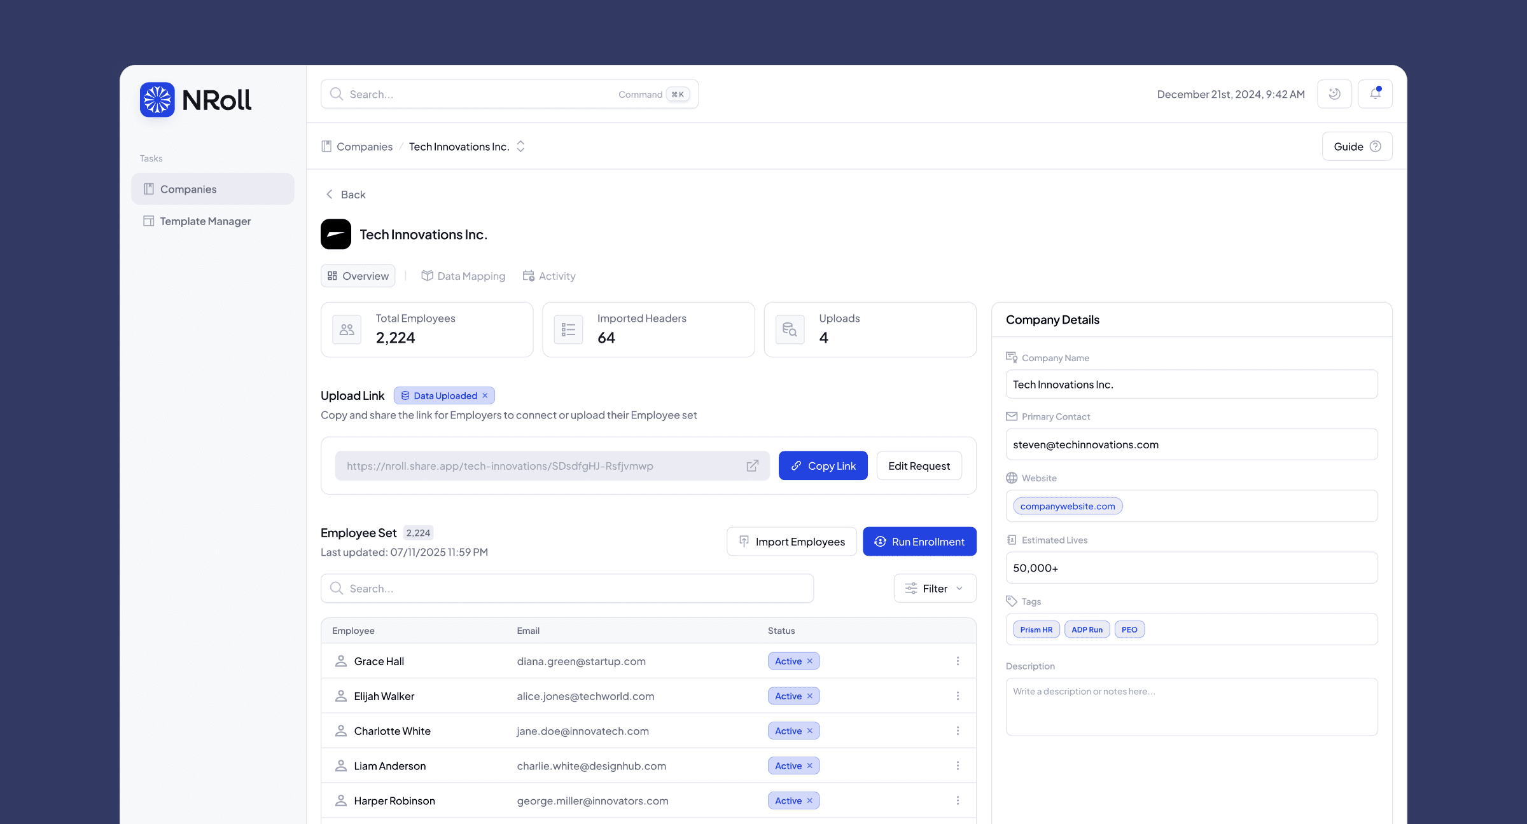Open external link icon in upload URL field
This screenshot has height=824, width=1527.
point(752,466)
